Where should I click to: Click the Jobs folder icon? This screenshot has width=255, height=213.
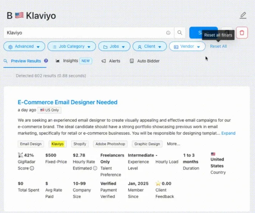(105, 47)
